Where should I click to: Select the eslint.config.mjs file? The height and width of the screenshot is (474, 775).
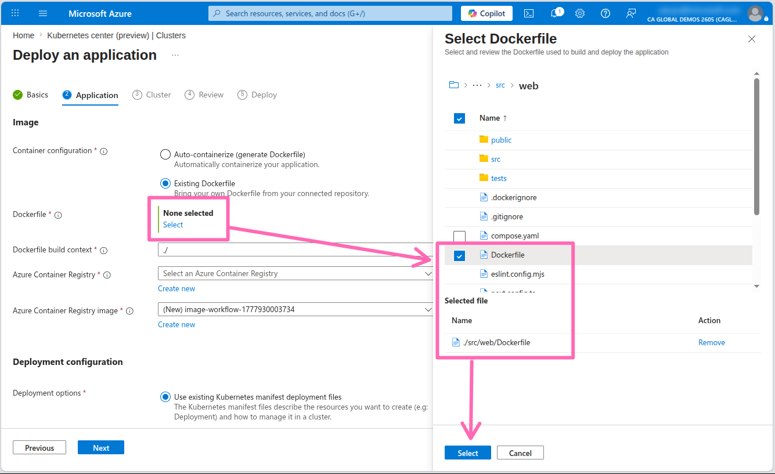point(518,274)
